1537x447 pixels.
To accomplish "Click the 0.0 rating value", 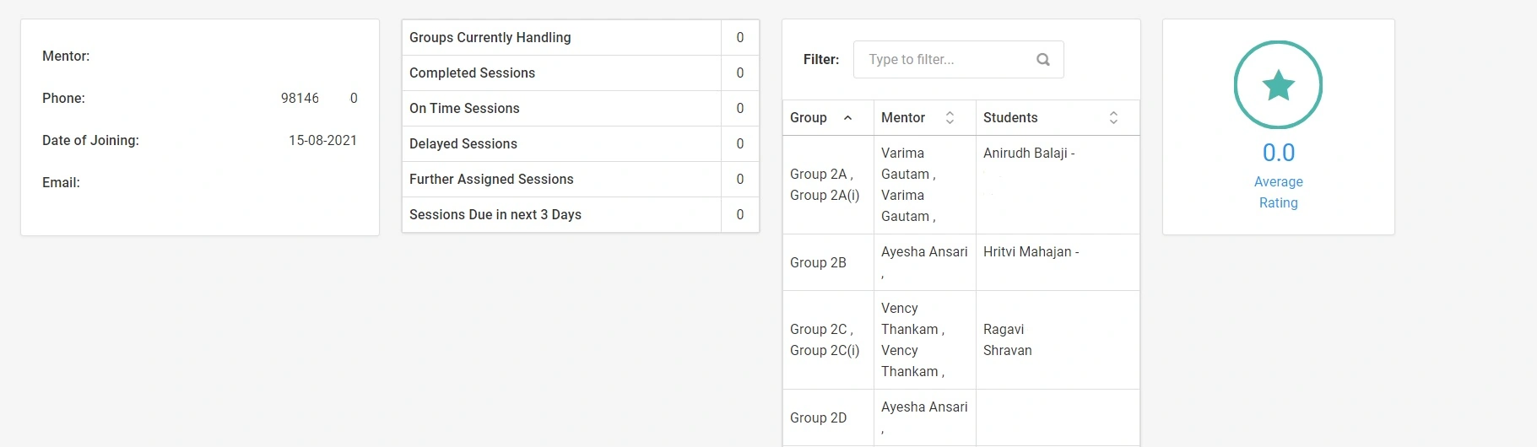I will [1278, 153].
